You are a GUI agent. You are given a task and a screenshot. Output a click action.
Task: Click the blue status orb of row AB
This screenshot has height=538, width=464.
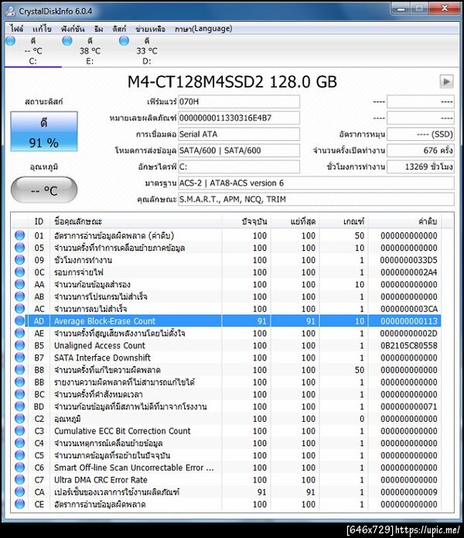coord(20,296)
